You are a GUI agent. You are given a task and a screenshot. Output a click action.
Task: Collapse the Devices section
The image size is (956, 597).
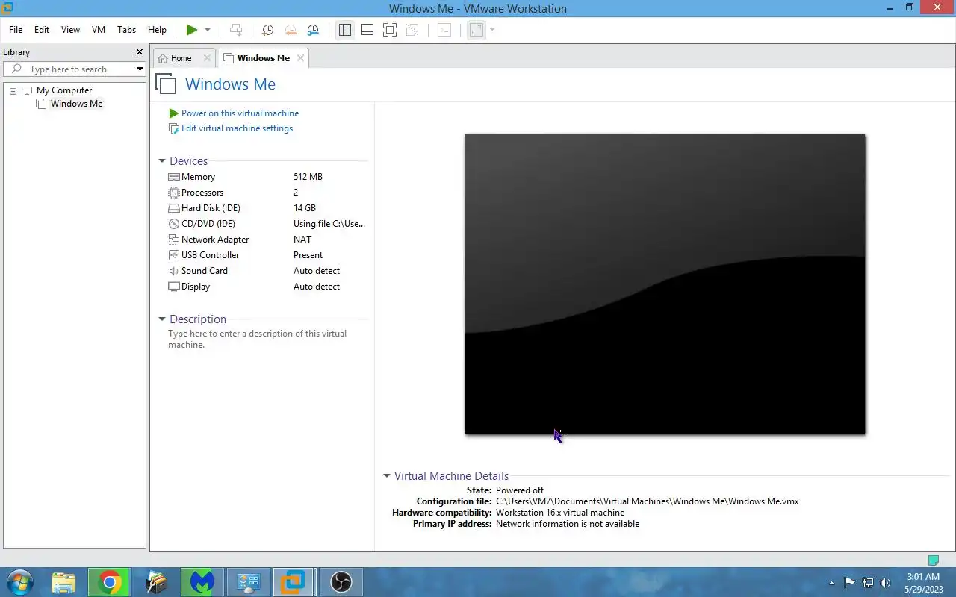162,161
